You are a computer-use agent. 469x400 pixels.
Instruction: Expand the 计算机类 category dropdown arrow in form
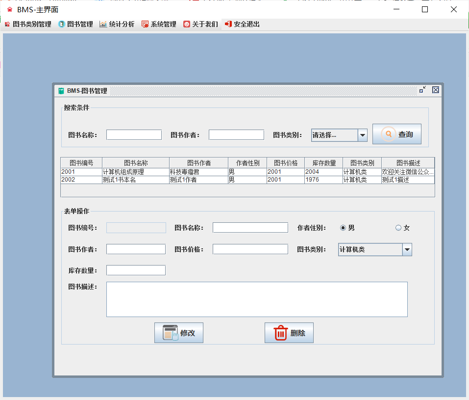(407, 250)
